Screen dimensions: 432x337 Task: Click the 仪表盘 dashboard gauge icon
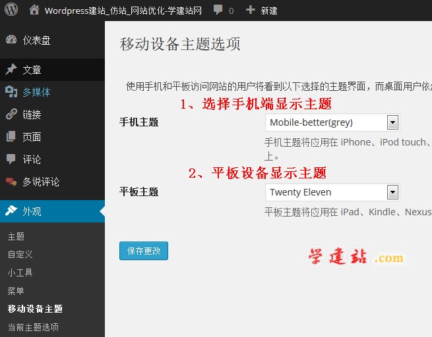[x=11, y=40]
